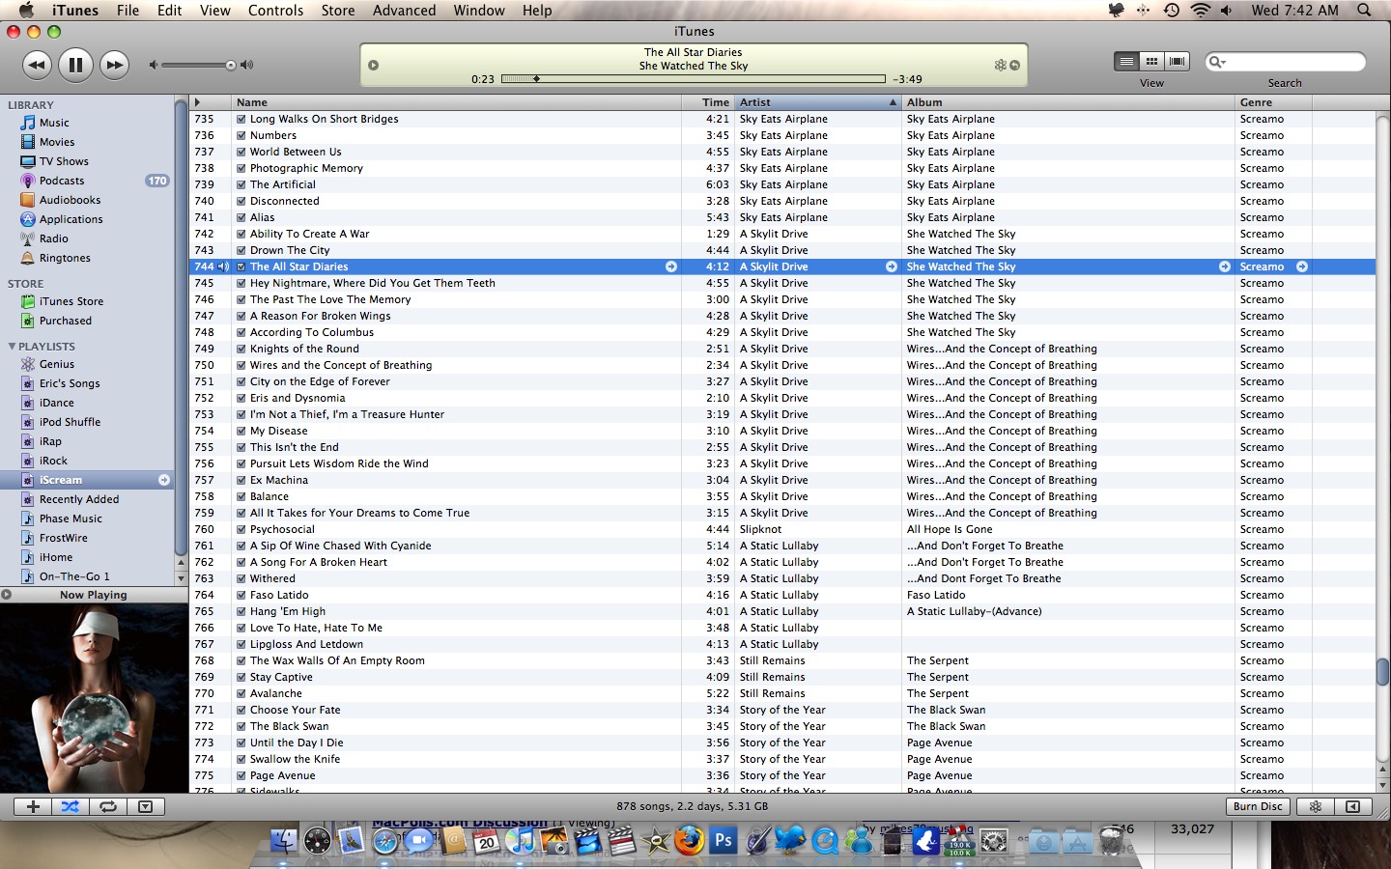This screenshot has height=869, width=1391.
Task: Uncheck the song 'Balance'
Action: (241, 496)
